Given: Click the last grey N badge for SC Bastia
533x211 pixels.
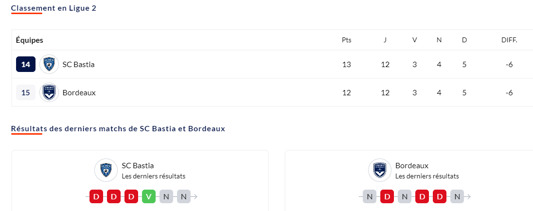Looking at the screenshot, I should (183, 196).
